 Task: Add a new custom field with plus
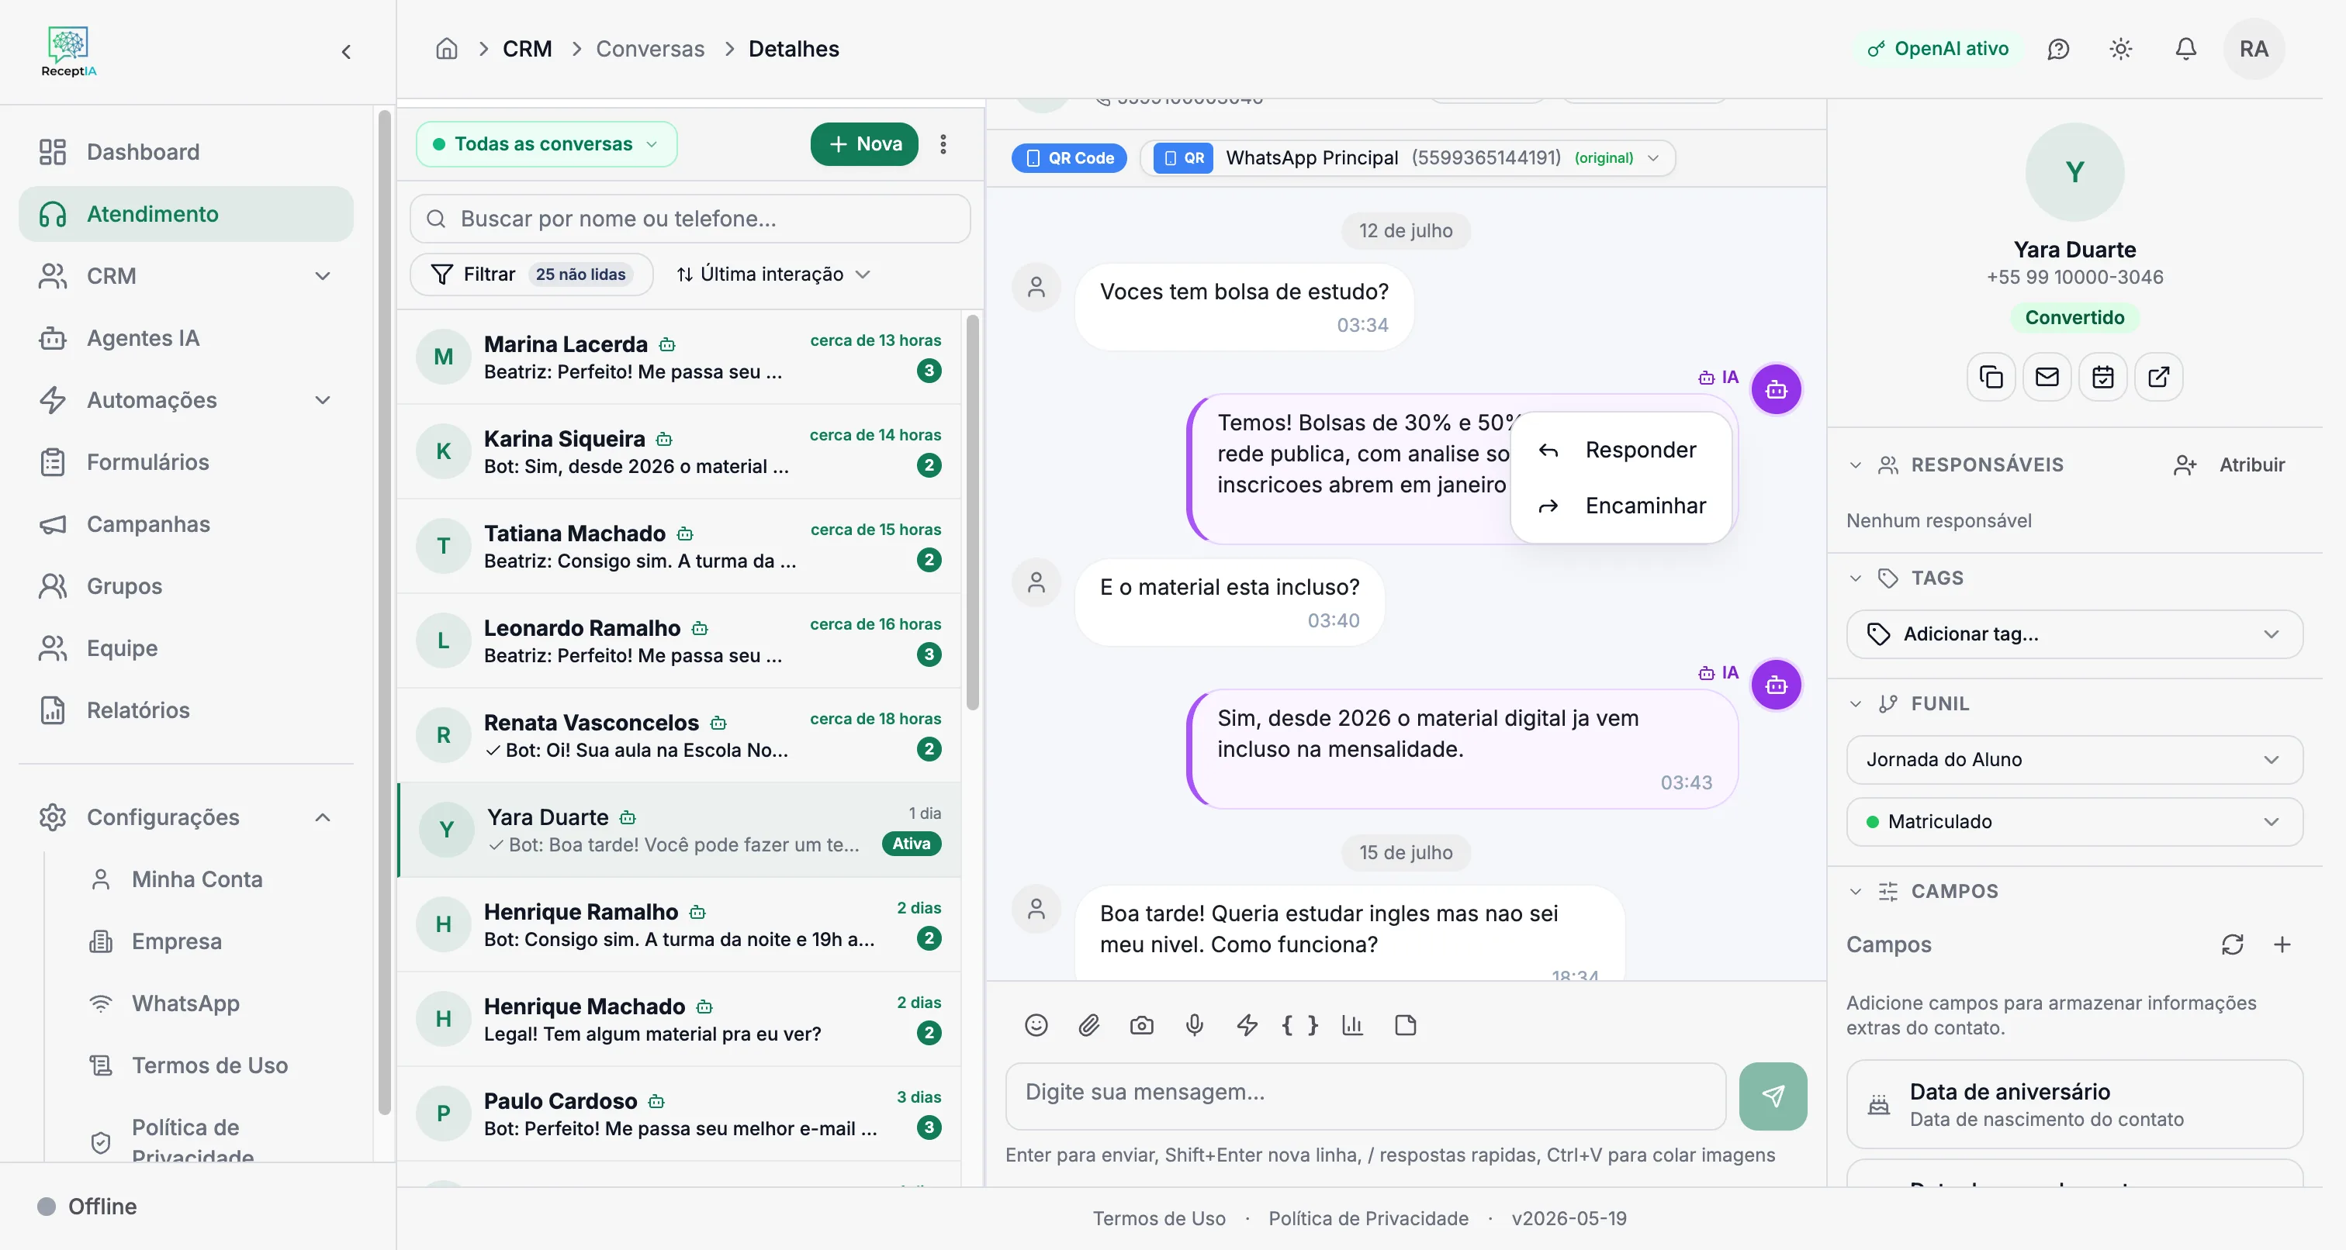2282,945
